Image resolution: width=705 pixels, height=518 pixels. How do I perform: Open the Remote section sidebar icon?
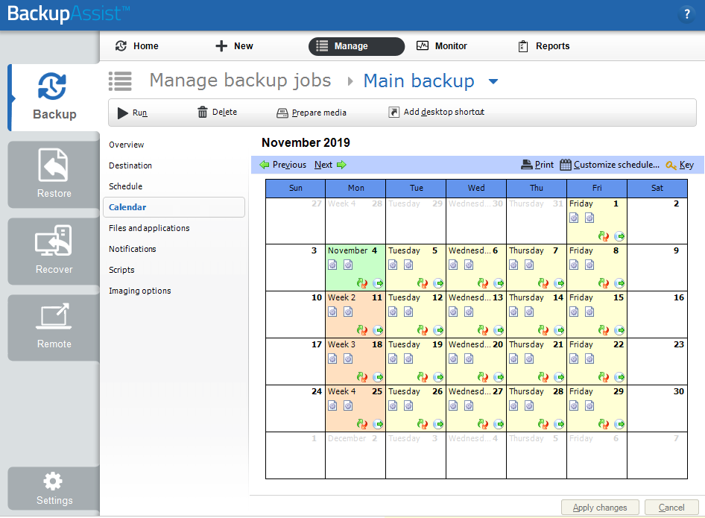(x=52, y=317)
